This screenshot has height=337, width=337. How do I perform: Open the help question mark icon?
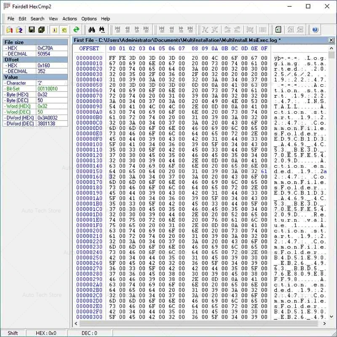[x=315, y=29]
